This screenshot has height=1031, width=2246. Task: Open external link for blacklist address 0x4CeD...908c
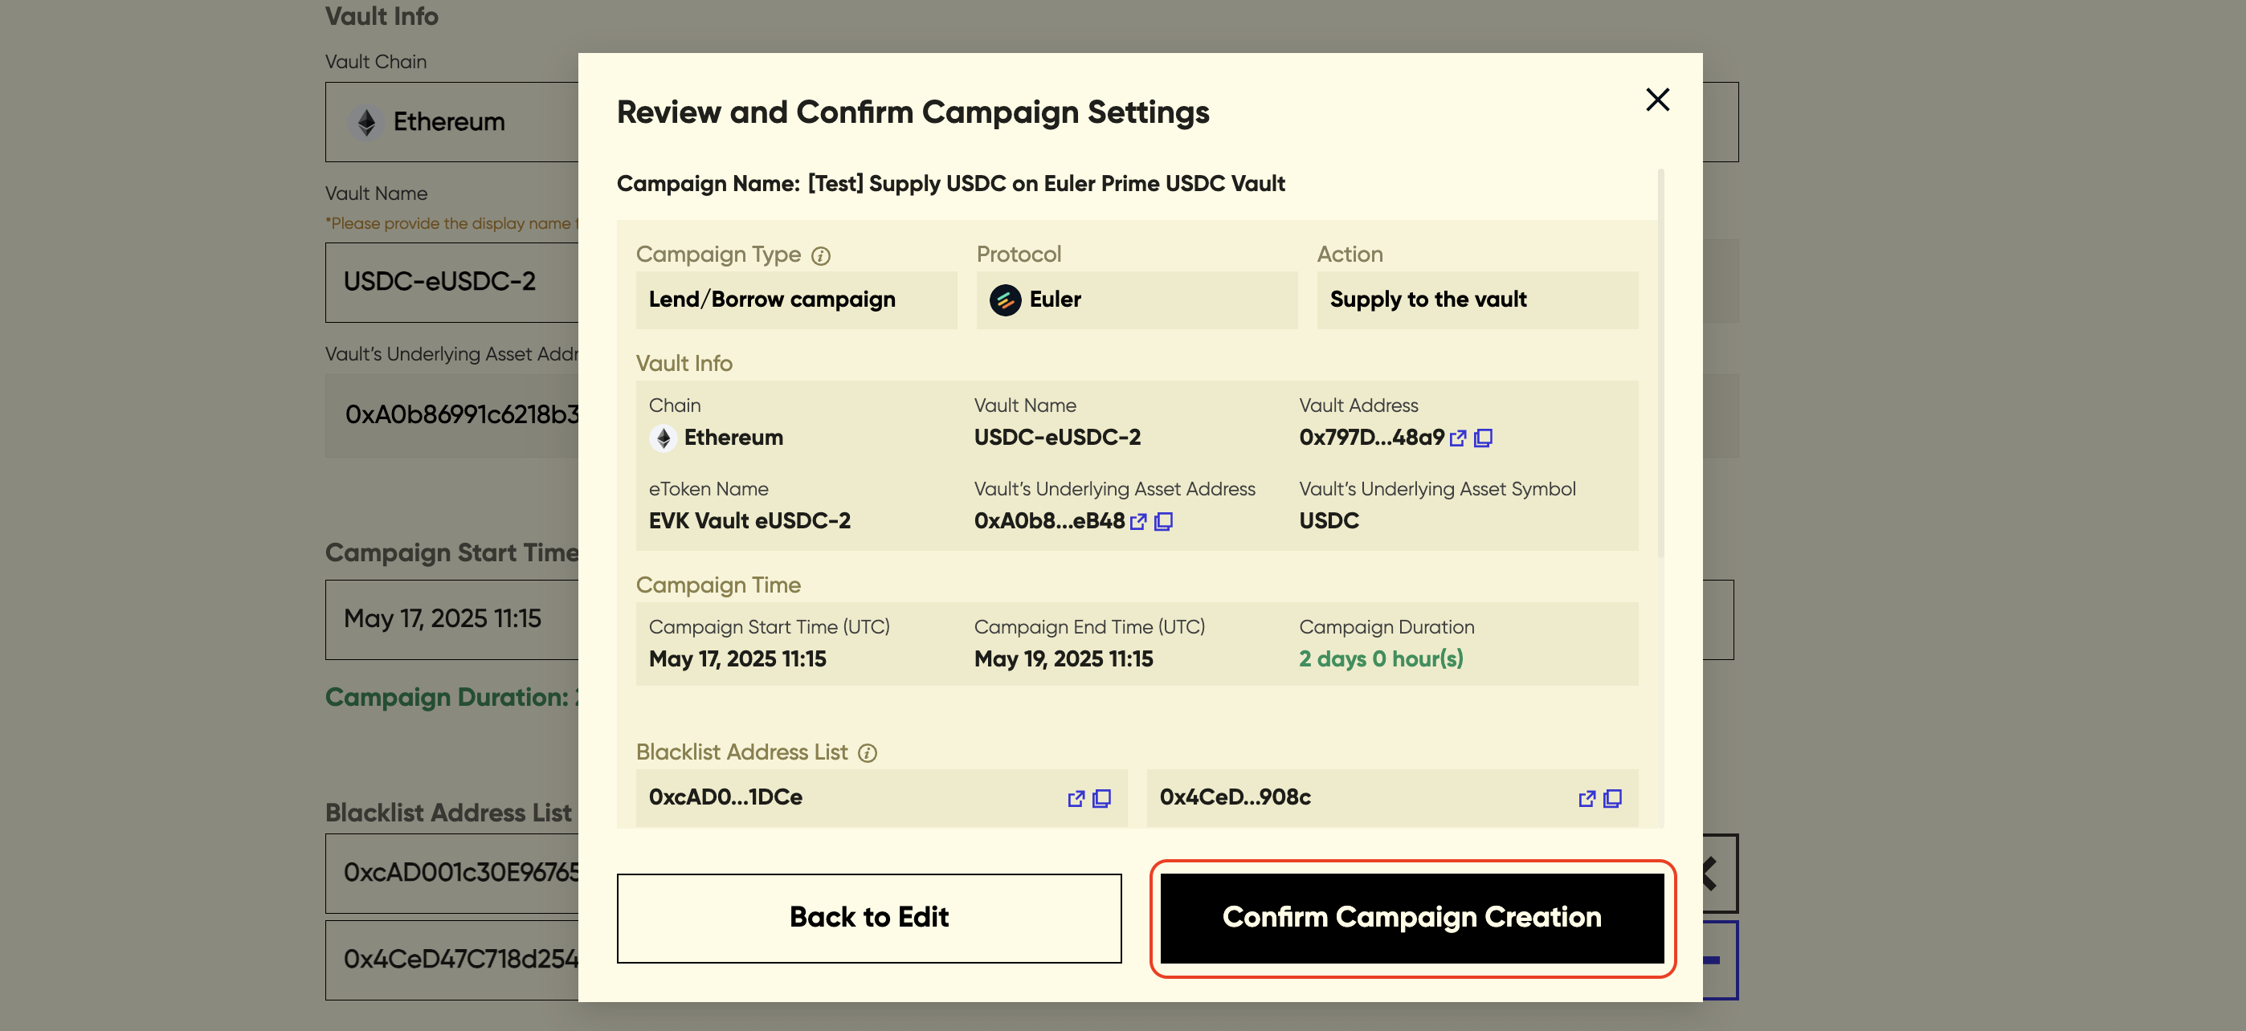pos(1586,798)
